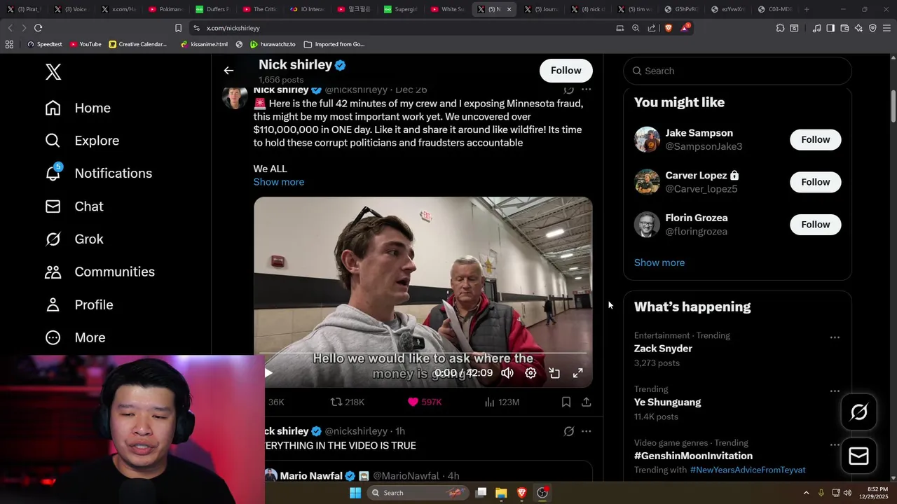Open the Home page
Image resolution: width=897 pixels, height=504 pixels.
[x=78, y=108]
